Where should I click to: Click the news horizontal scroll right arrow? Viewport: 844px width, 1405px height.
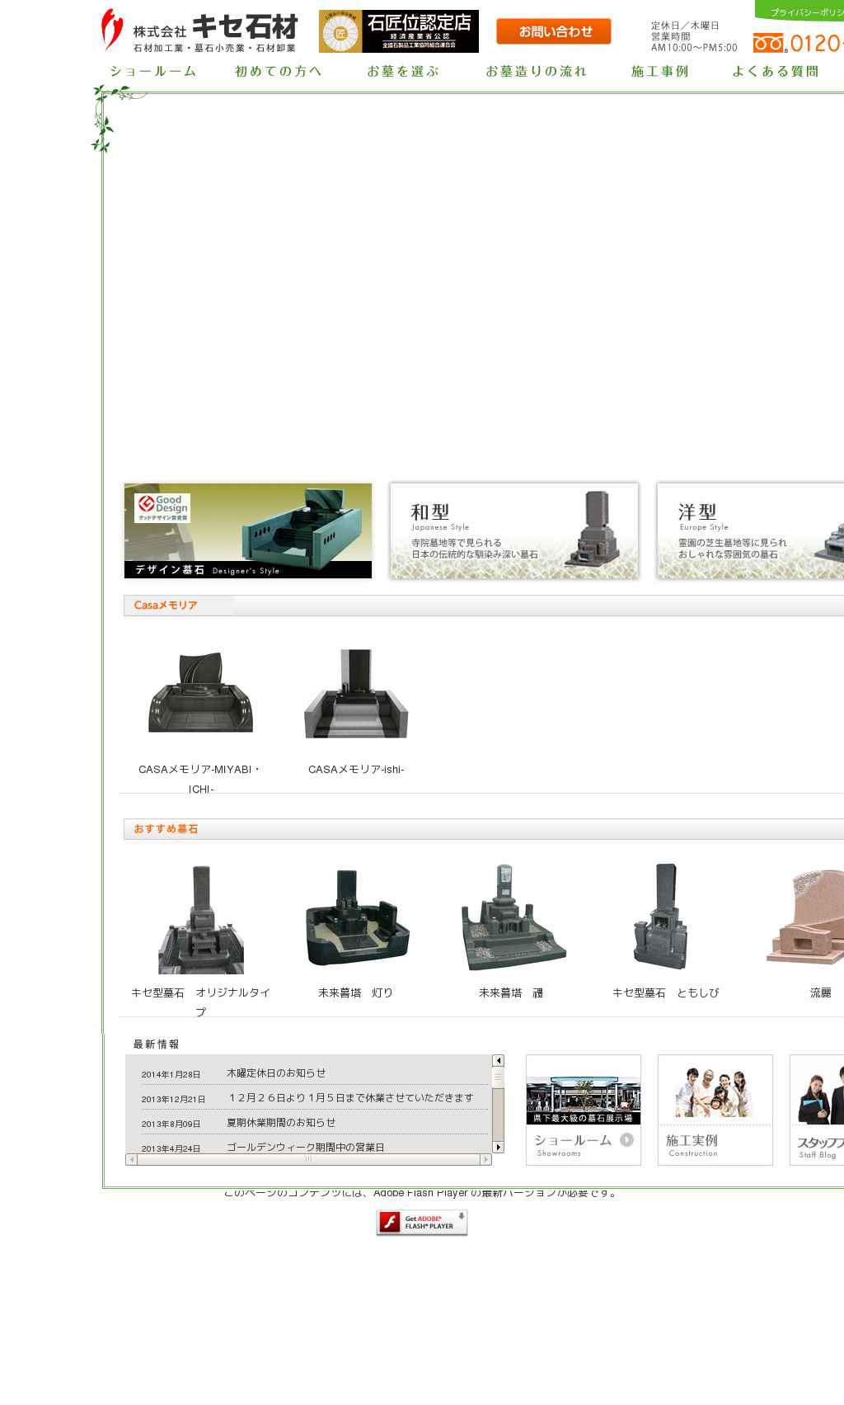(x=485, y=1159)
